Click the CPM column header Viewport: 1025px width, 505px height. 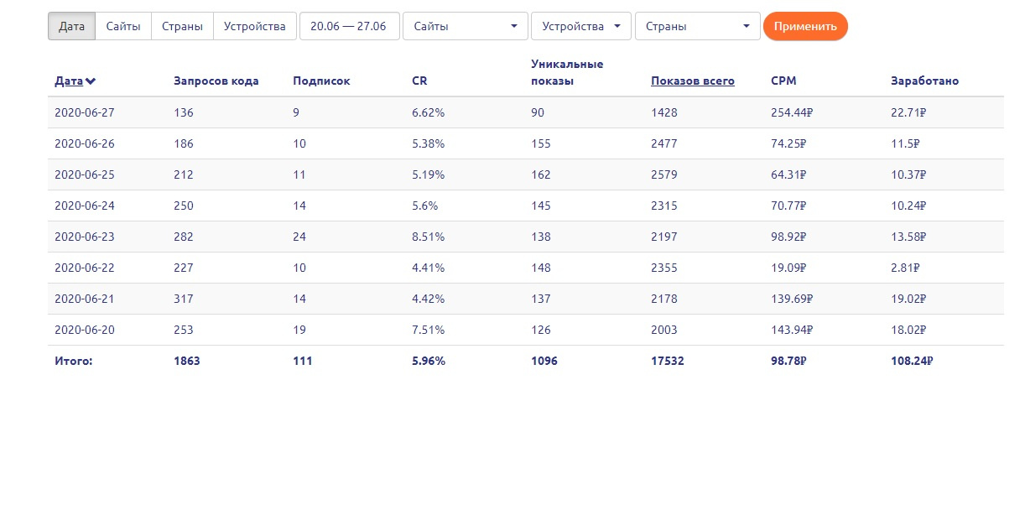click(783, 81)
